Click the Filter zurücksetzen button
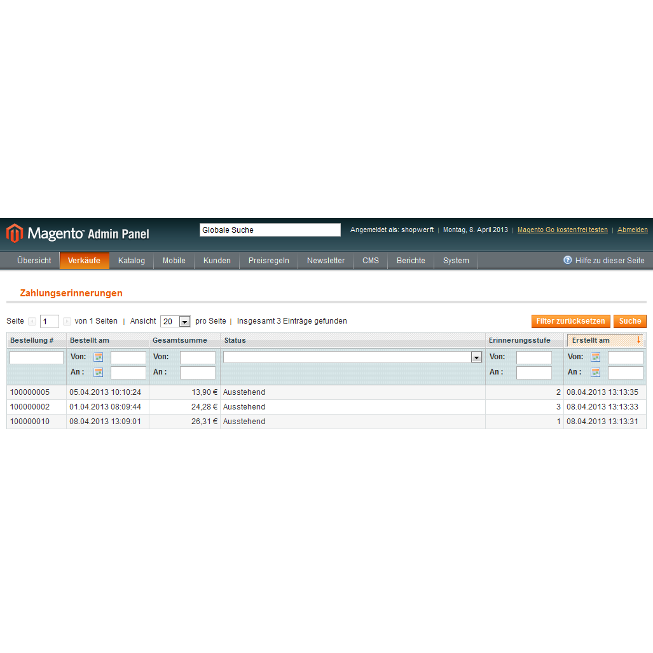Viewport: 653px width, 653px height. pos(570,321)
